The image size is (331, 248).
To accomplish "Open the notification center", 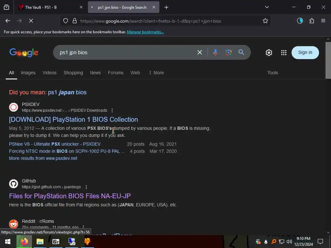I will click(320, 242).
